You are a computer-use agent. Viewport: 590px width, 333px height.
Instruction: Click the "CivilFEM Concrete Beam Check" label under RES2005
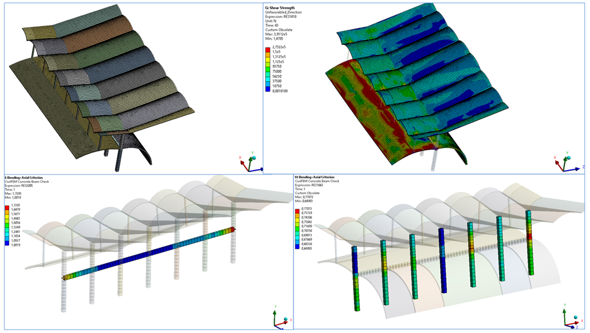coord(27,182)
